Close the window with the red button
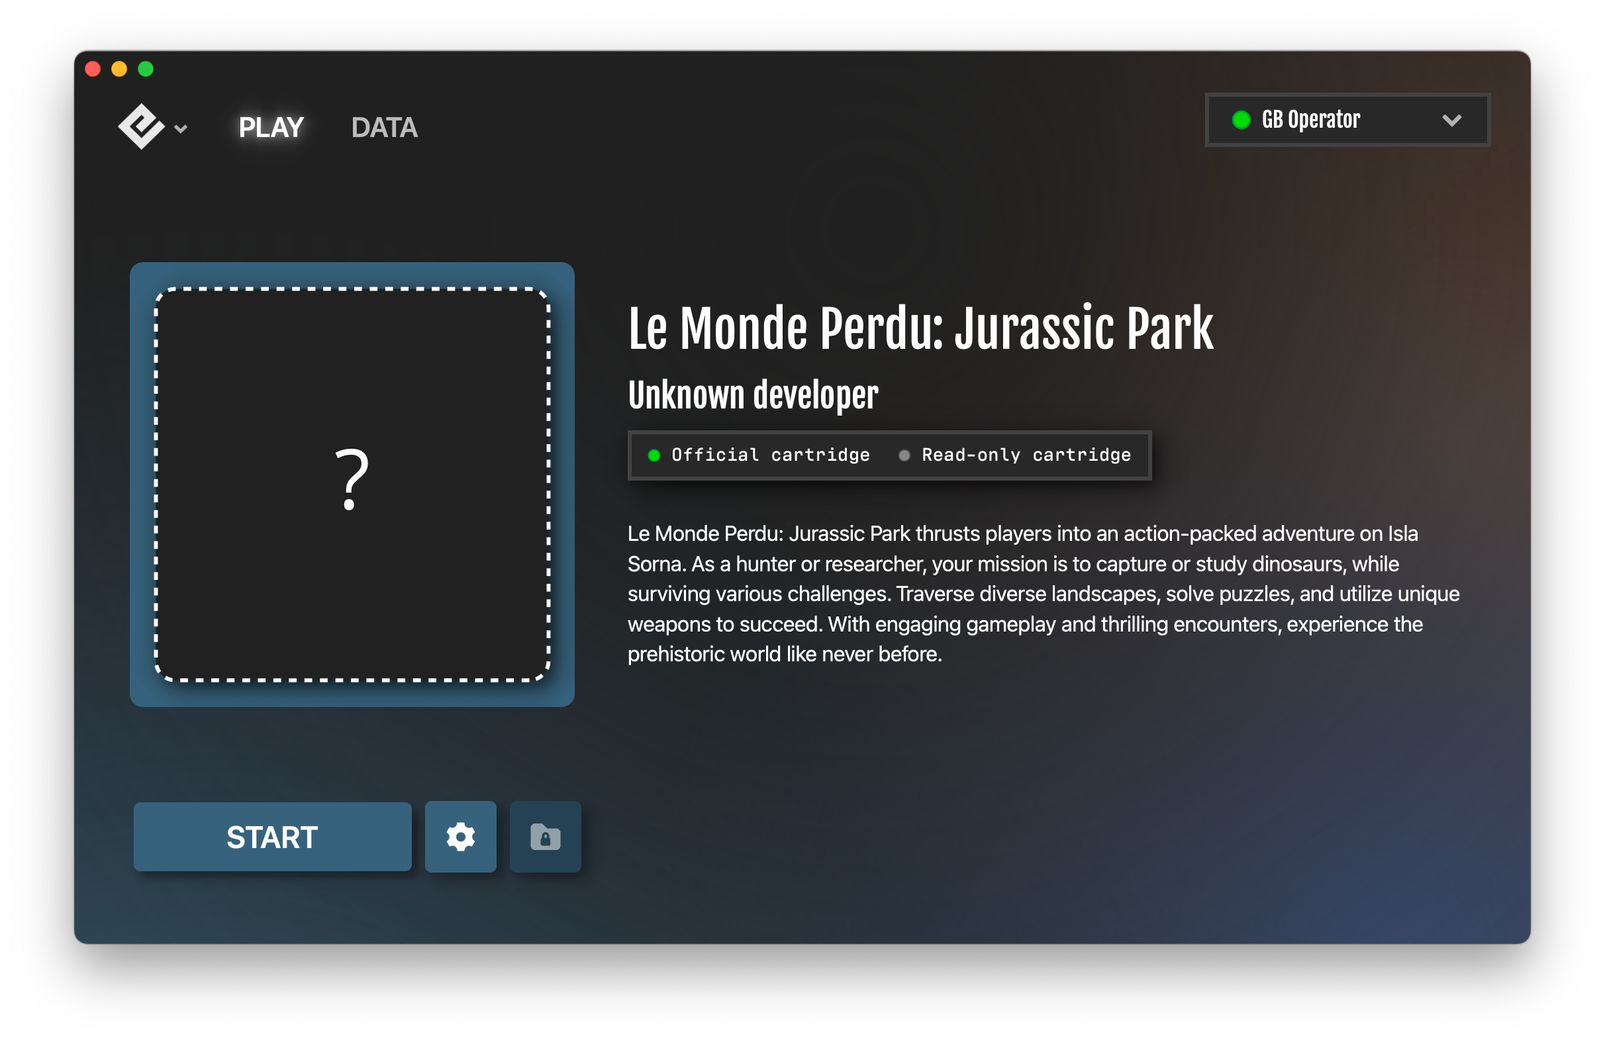Viewport: 1605px width, 1042px height. (93, 69)
